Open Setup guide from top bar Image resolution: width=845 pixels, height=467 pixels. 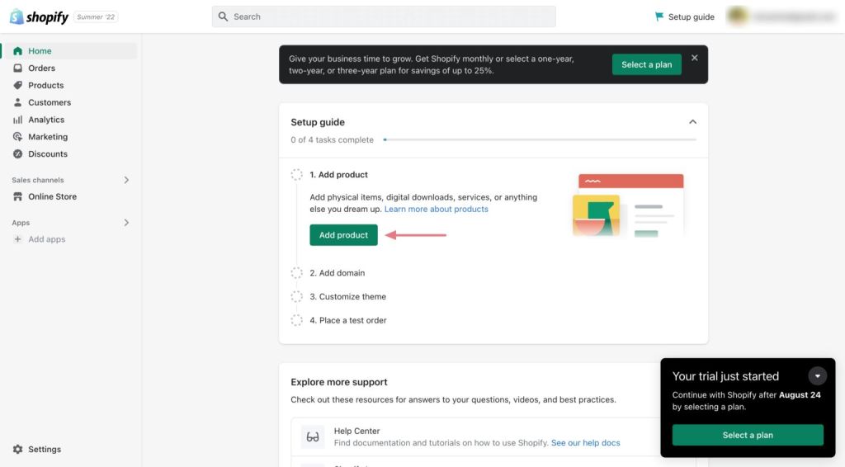pos(684,17)
